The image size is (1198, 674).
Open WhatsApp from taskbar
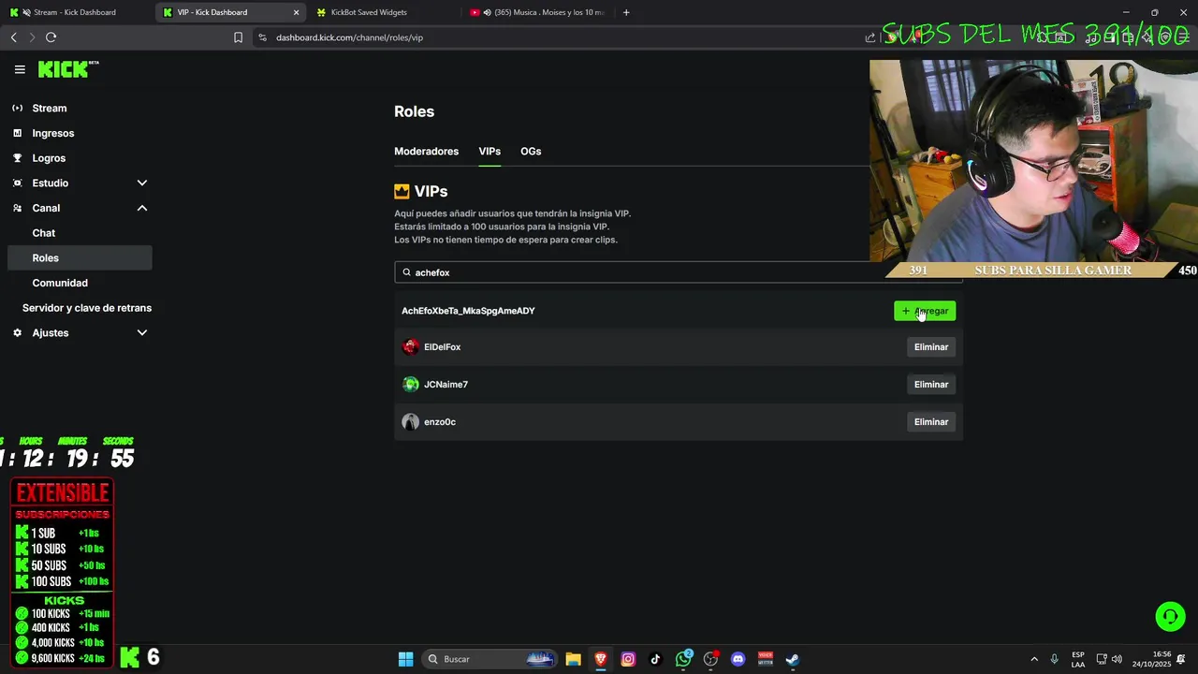(683, 659)
